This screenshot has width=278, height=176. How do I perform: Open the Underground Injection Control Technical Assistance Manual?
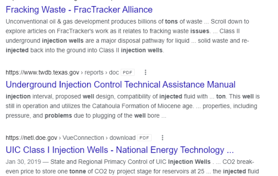tap(120, 84)
